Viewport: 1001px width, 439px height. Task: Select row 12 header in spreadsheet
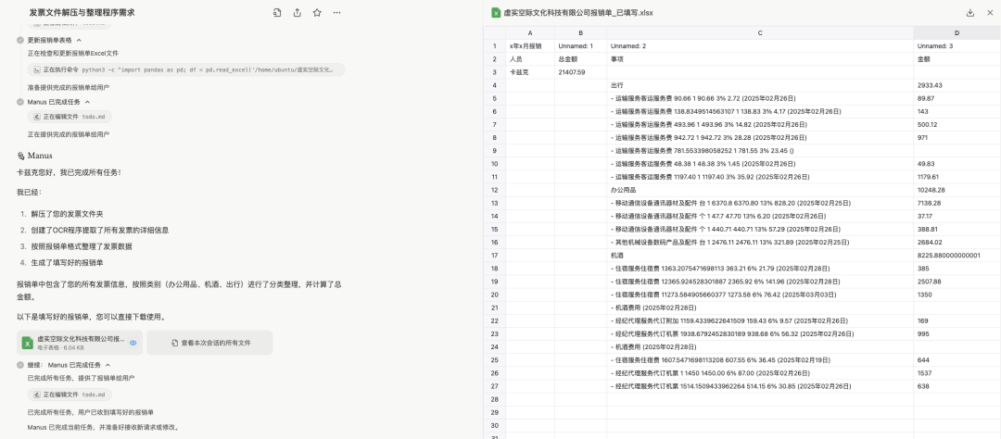(x=494, y=190)
